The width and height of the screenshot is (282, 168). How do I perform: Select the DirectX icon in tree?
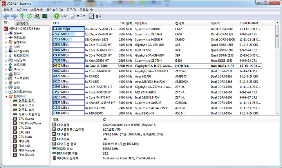coord(11,69)
